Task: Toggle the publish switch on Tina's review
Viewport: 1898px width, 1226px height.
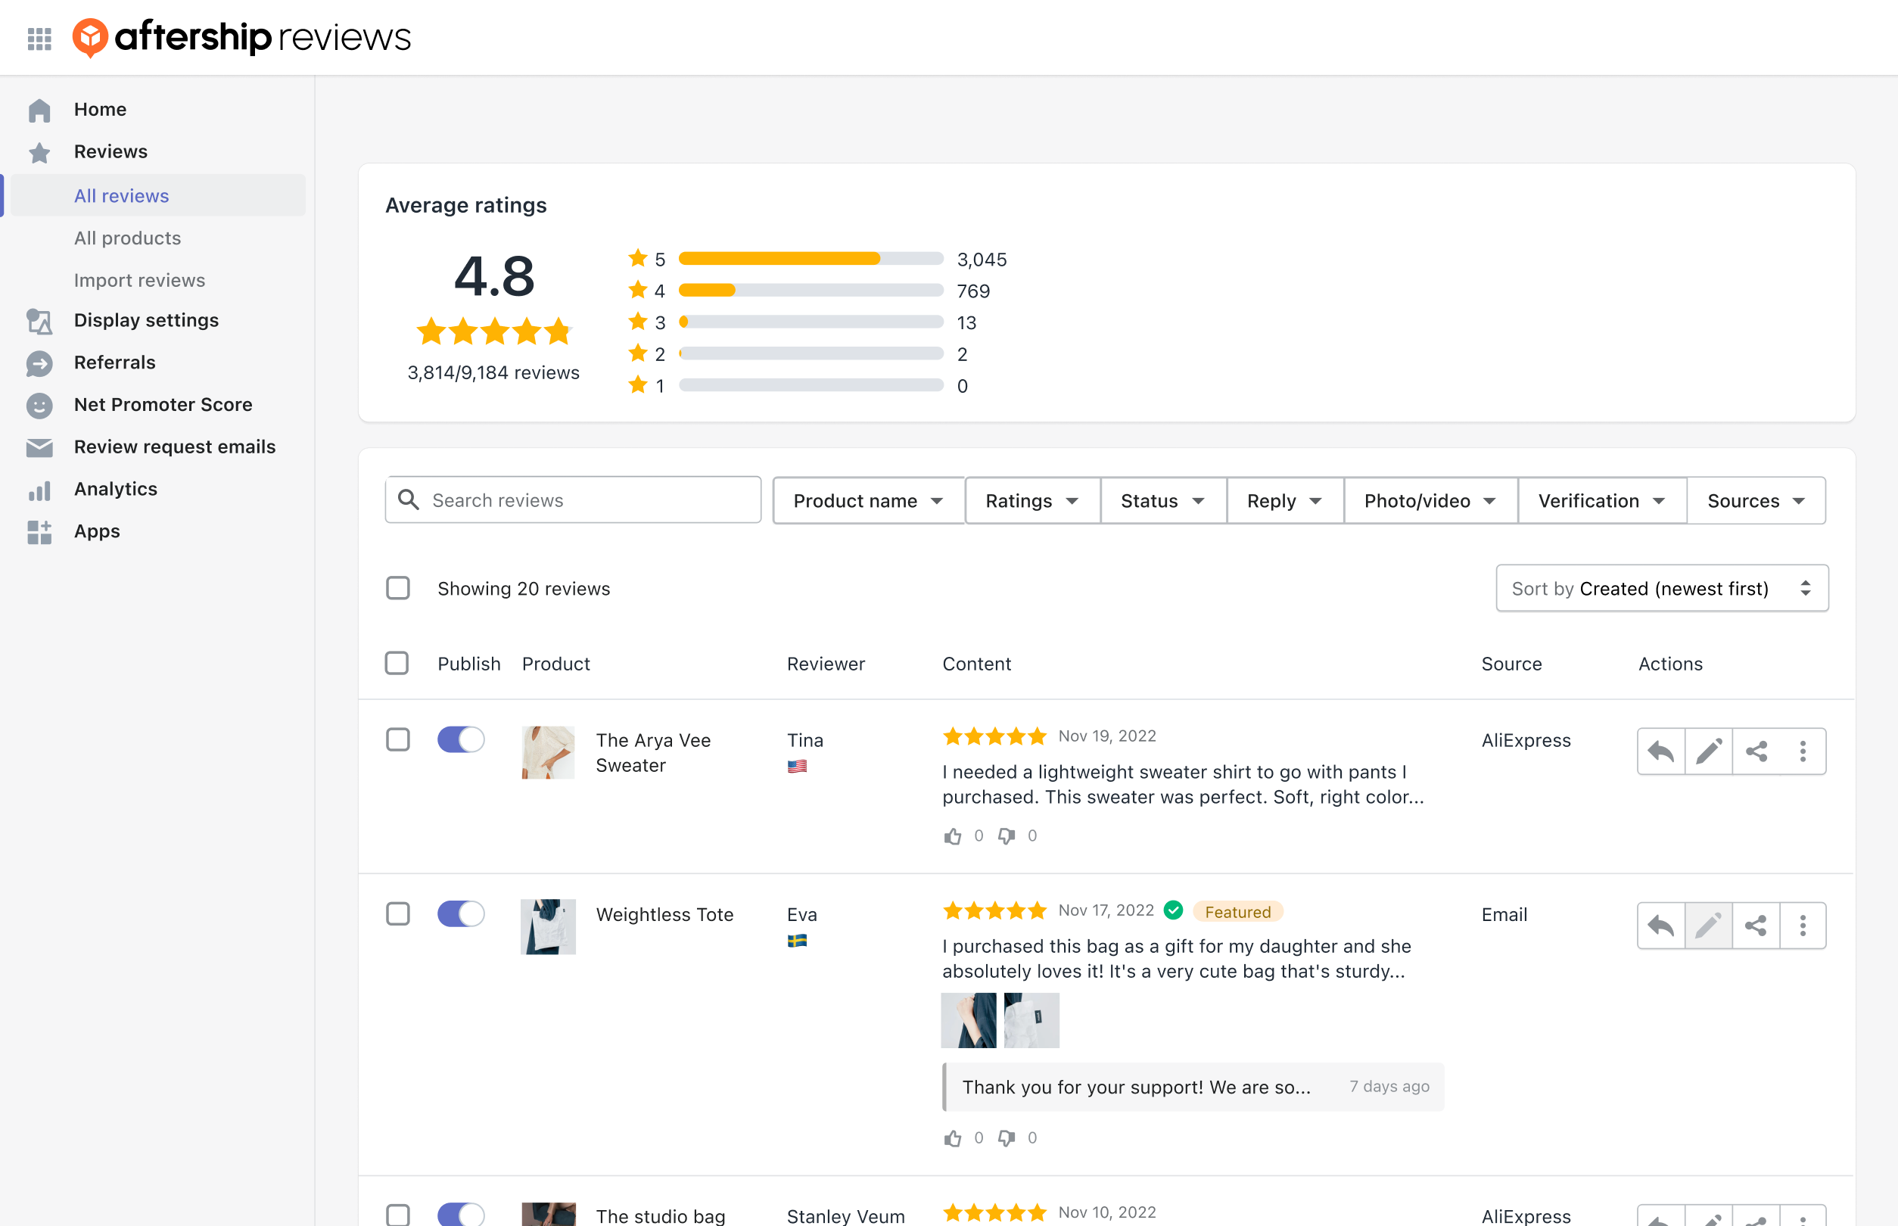Action: [x=461, y=738]
